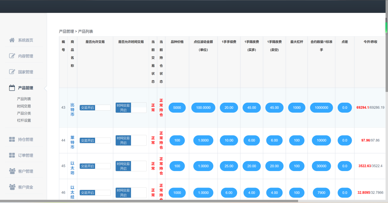
Task: Click the 3522.63/3522.4 price text
Action: (371, 166)
